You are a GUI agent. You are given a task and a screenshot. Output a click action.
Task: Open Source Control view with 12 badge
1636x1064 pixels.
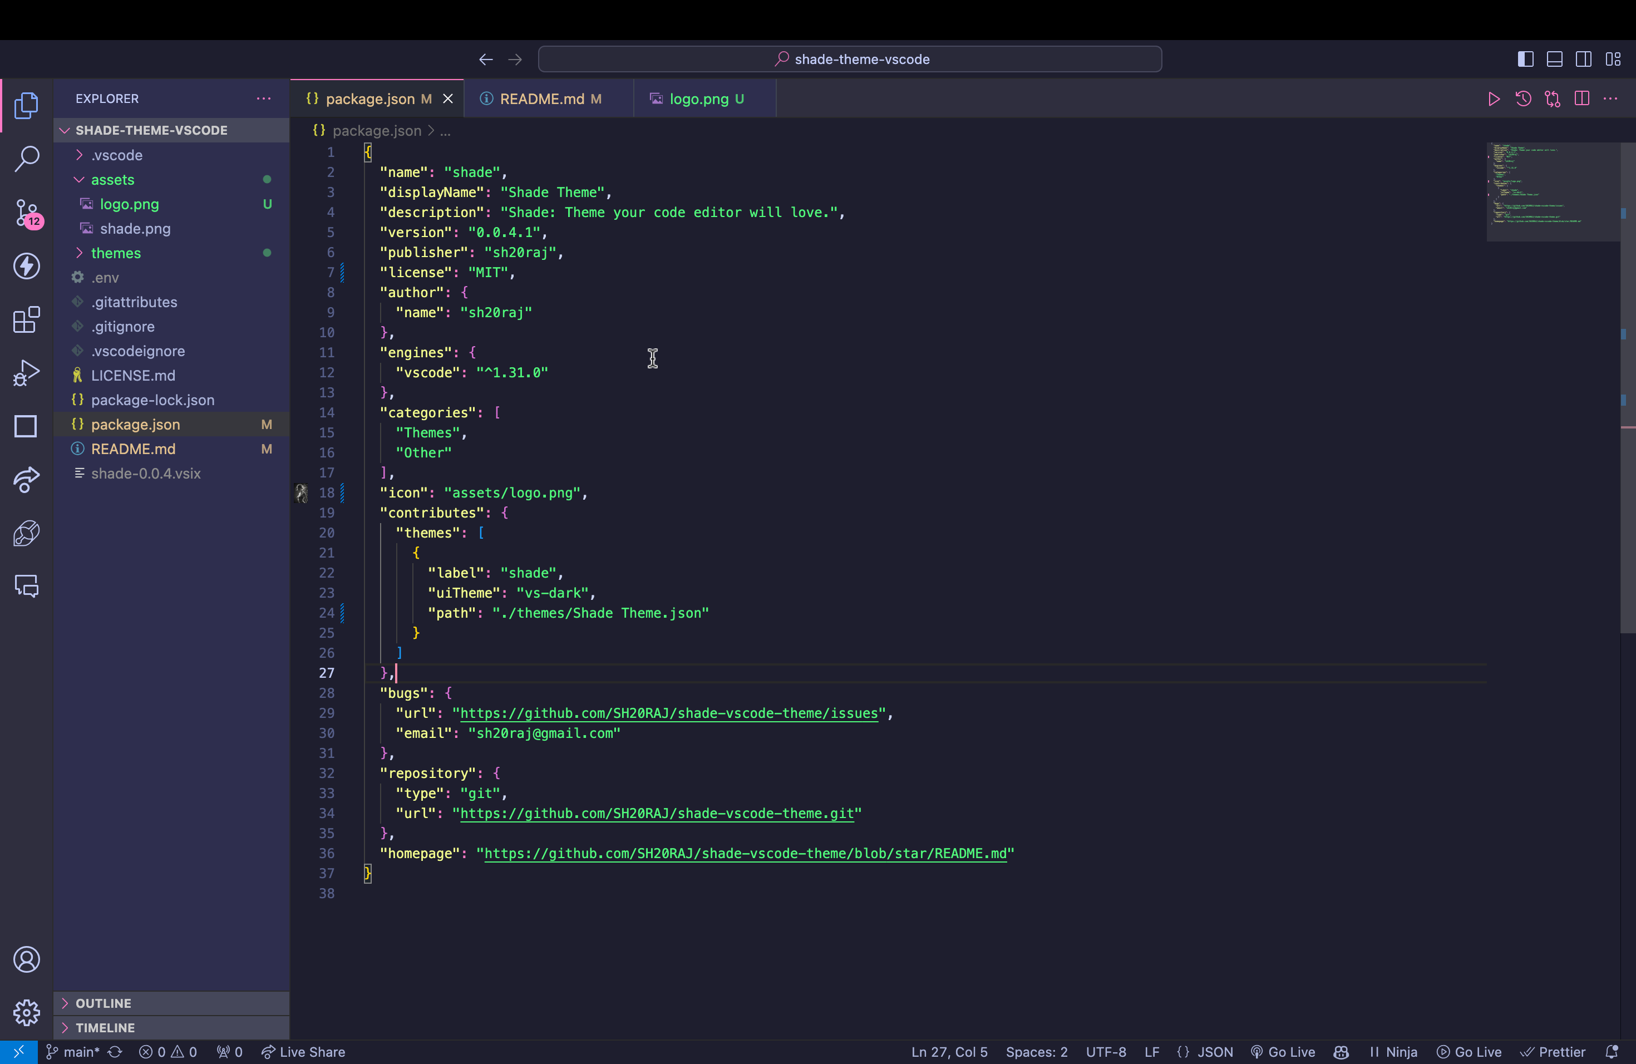(26, 213)
